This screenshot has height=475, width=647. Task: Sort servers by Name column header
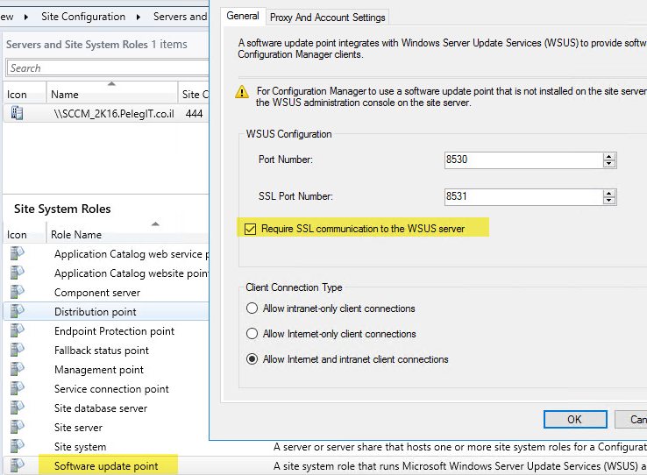click(112, 95)
